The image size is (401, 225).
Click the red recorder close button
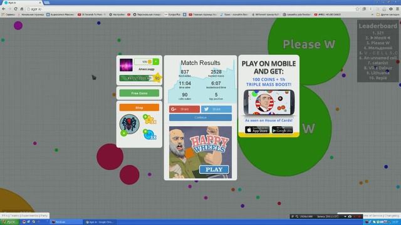359,216
